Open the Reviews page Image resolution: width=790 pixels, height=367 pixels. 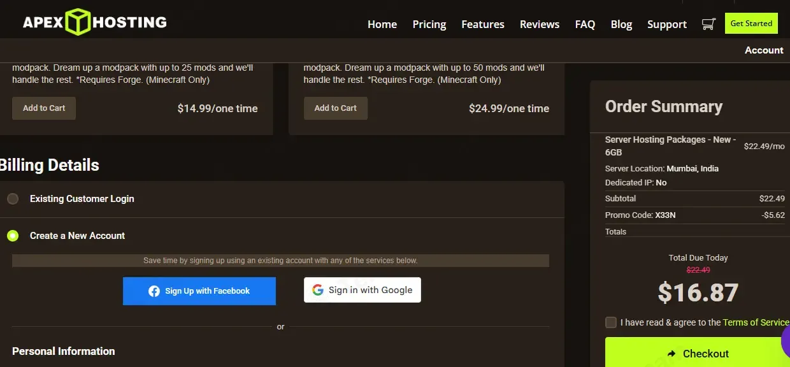[x=540, y=24]
